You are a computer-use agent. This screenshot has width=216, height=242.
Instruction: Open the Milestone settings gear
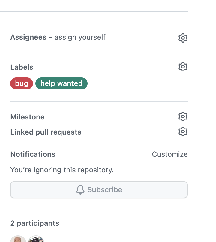point(183,116)
